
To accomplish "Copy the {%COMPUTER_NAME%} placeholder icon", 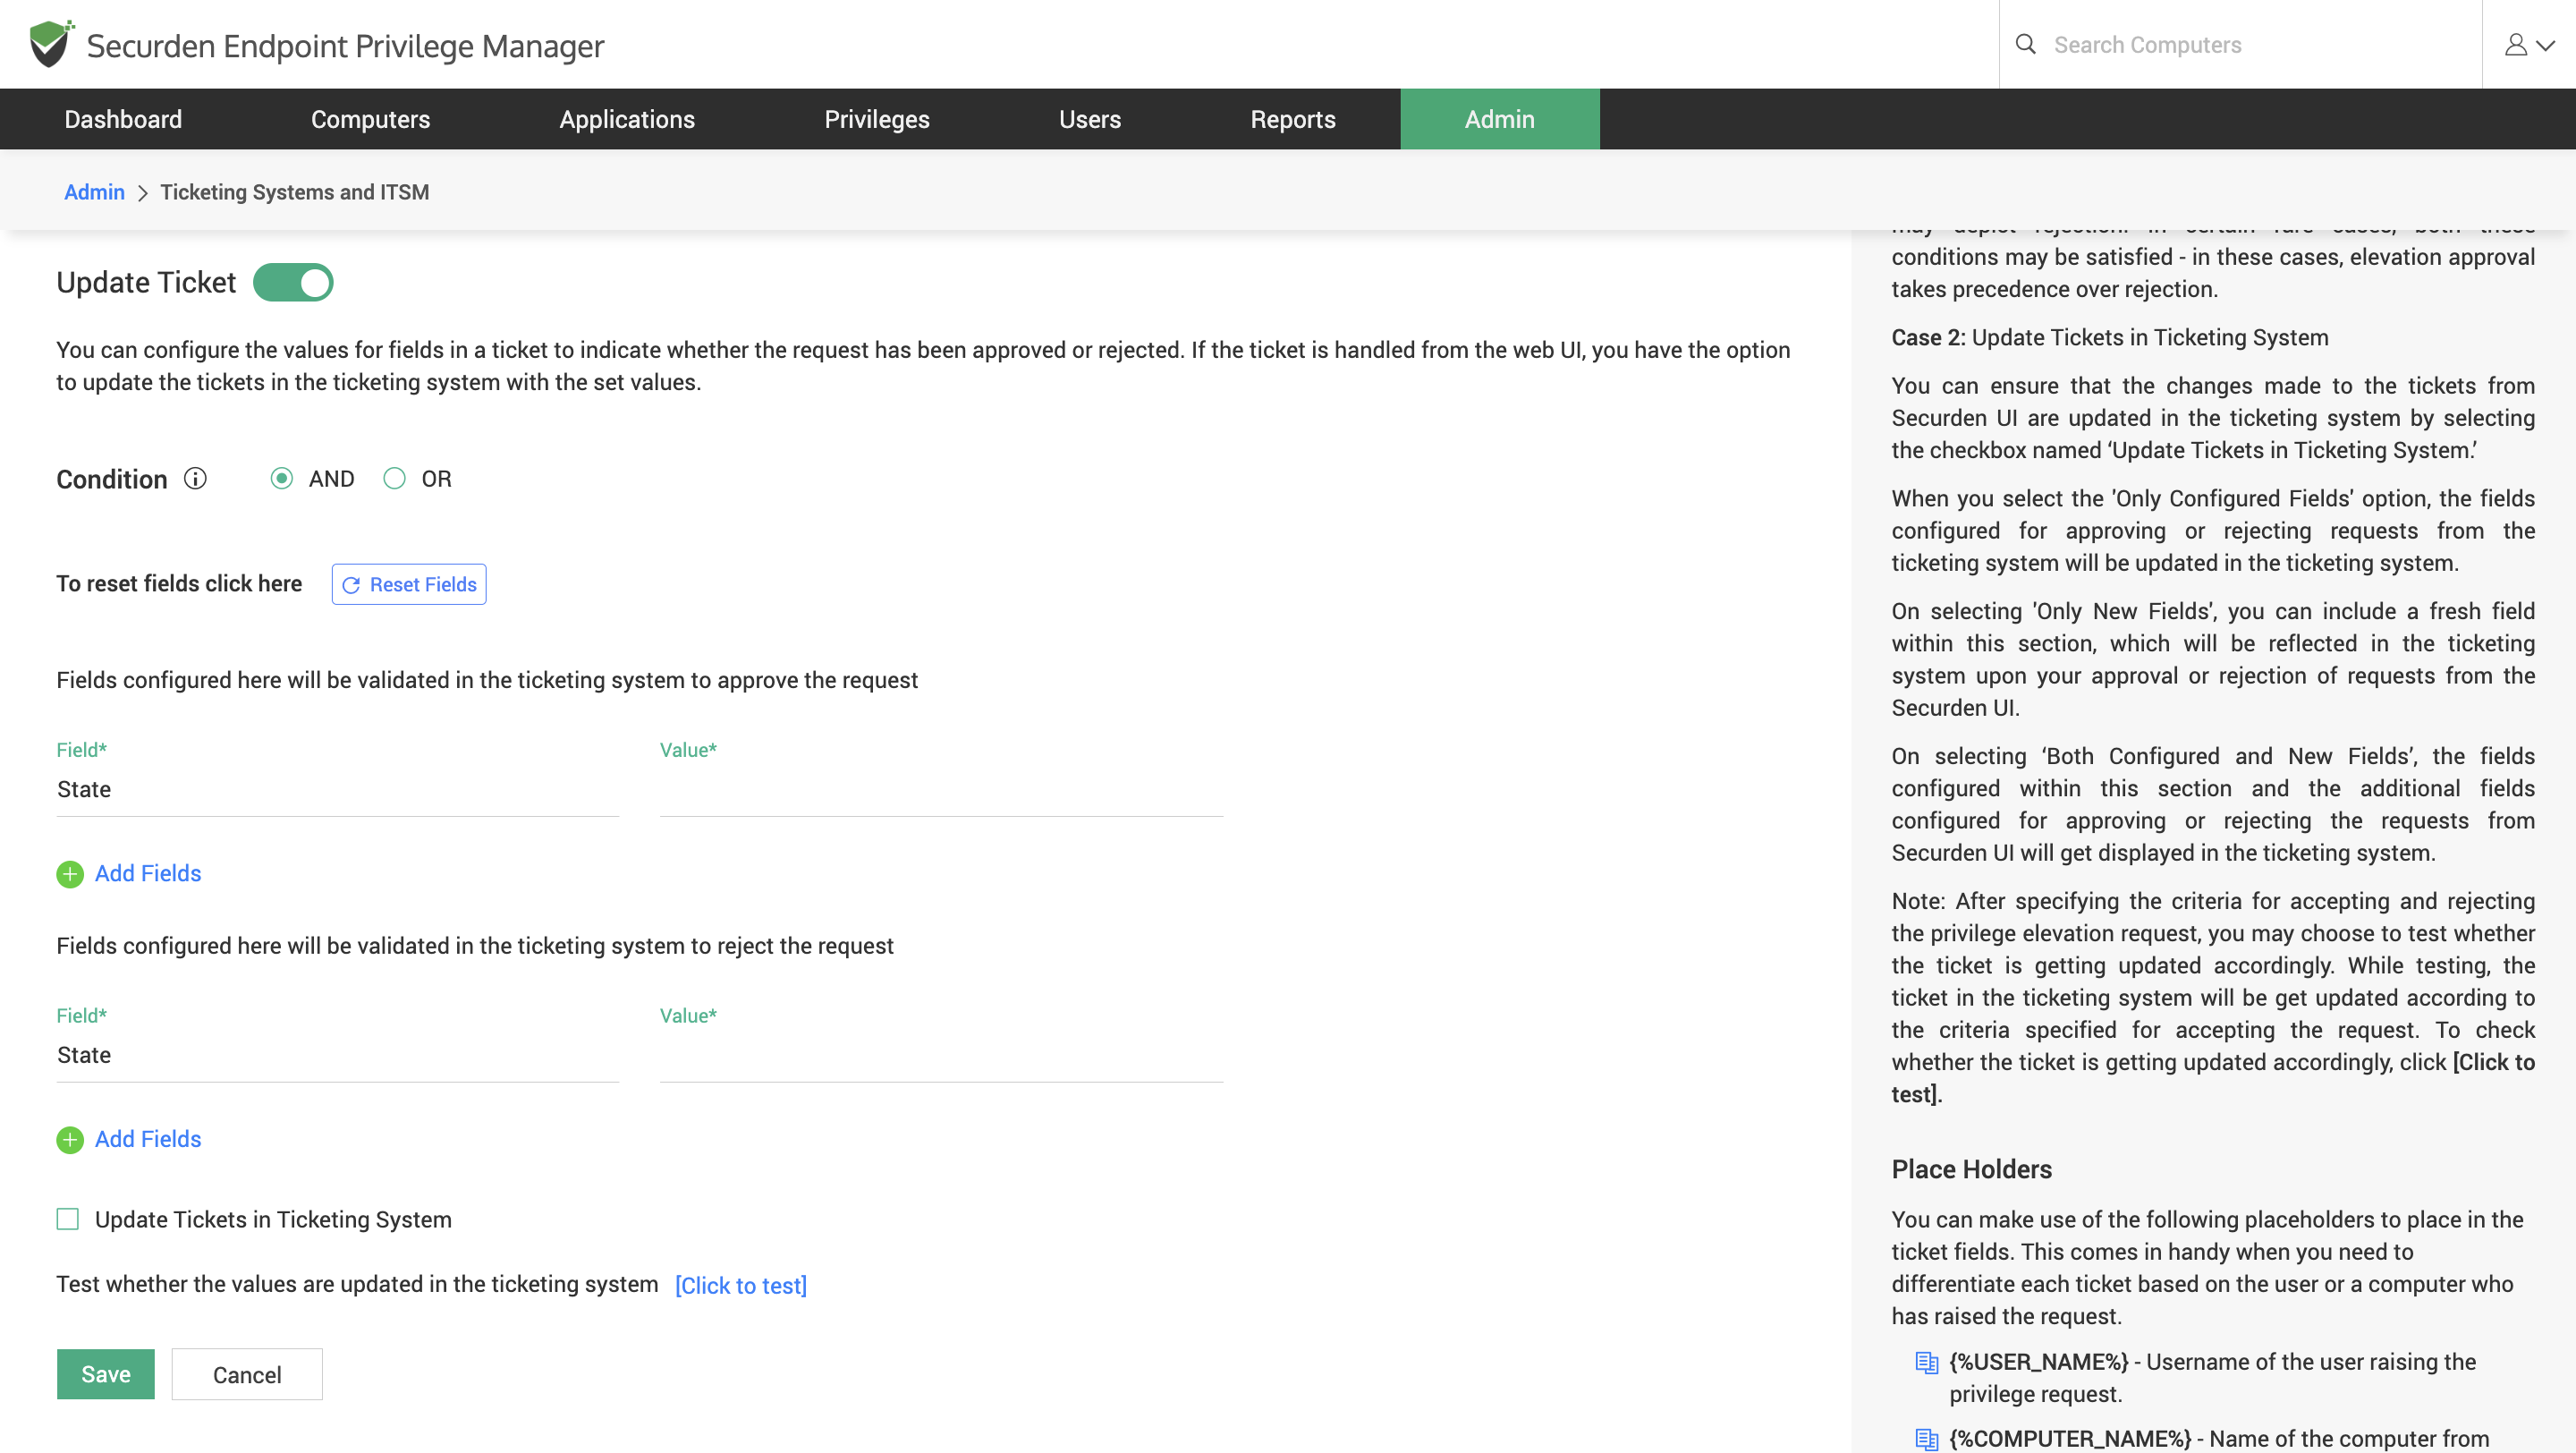I will click(x=1926, y=1439).
